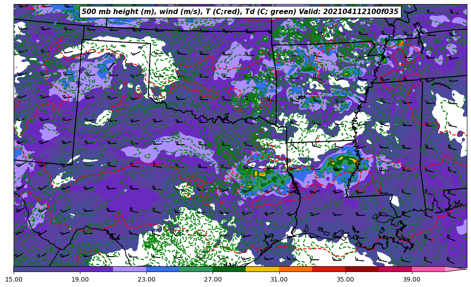
Task: Click the 27.00 colorbar tick label
Action: pyautogui.click(x=213, y=279)
